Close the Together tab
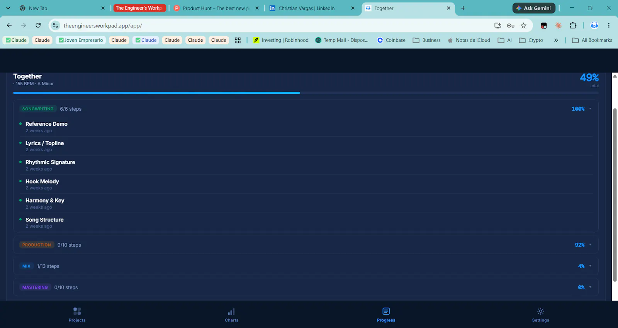This screenshot has height=328, width=618. [448, 8]
